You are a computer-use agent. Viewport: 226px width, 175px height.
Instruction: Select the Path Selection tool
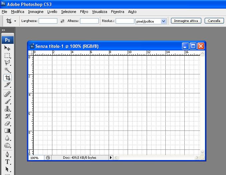[7, 169]
